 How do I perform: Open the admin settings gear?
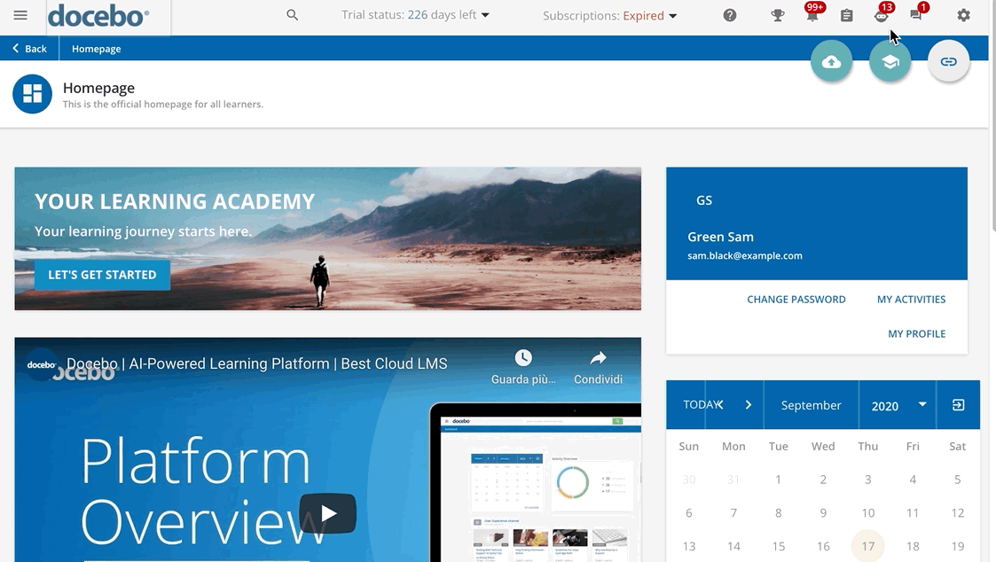[963, 15]
